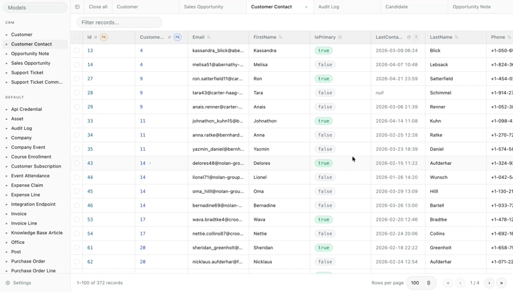This screenshot has height=292, width=513.
Task: Open Settings at the sidebar bottom
Action: click(22, 283)
